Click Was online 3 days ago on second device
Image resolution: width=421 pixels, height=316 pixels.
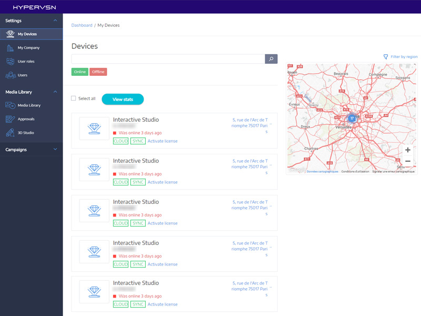tap(140, 174)
